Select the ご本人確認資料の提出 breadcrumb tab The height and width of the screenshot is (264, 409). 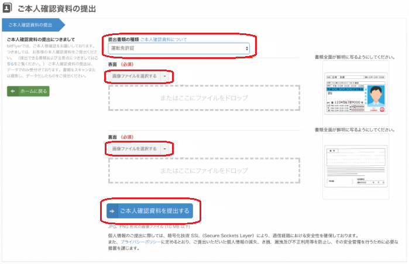[x=33, y=25]
